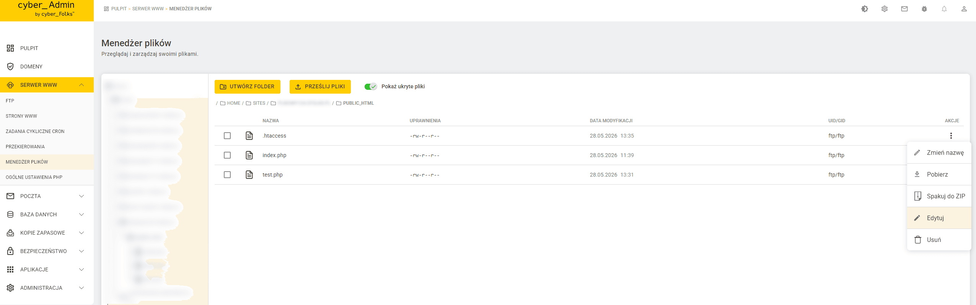Viewport: 976px width, 305px height.
Task: Expand the Baza danych section chevron
Action: click(x=81, y=214)
